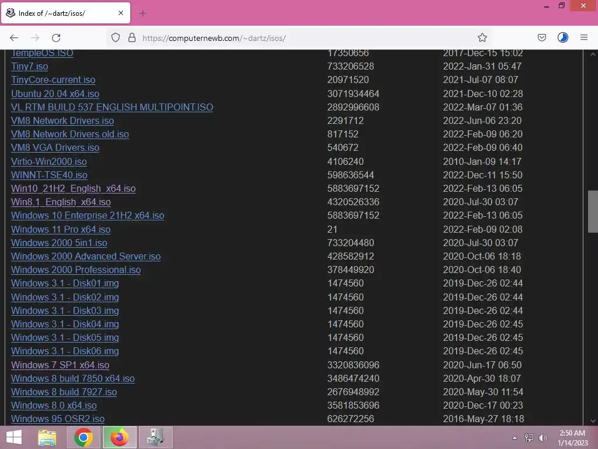Screen dimensions: 598x449
Task: Select size value 21 for Windows 11
Action: (x=332, y=229)
